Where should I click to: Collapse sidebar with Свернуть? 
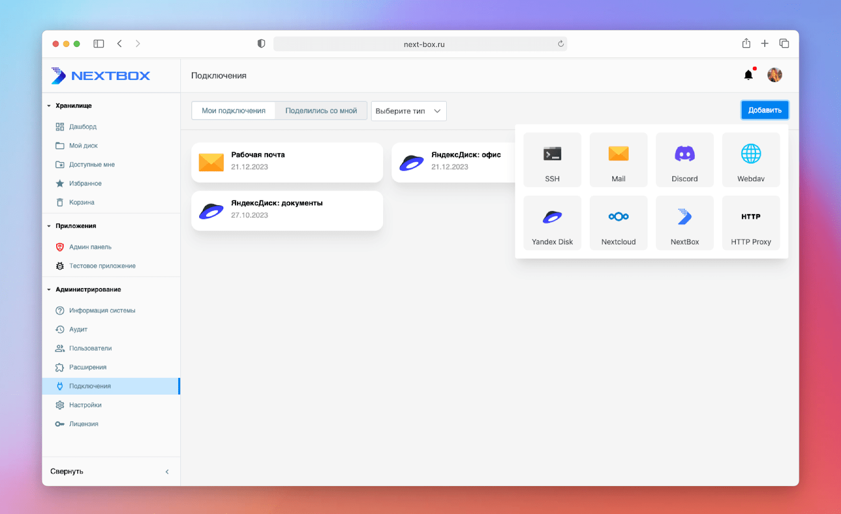coord(111,471)
